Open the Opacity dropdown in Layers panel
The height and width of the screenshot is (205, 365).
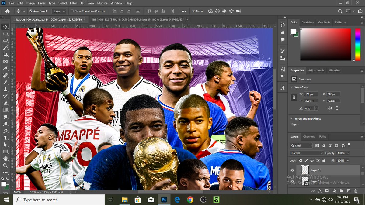[348, 153]
